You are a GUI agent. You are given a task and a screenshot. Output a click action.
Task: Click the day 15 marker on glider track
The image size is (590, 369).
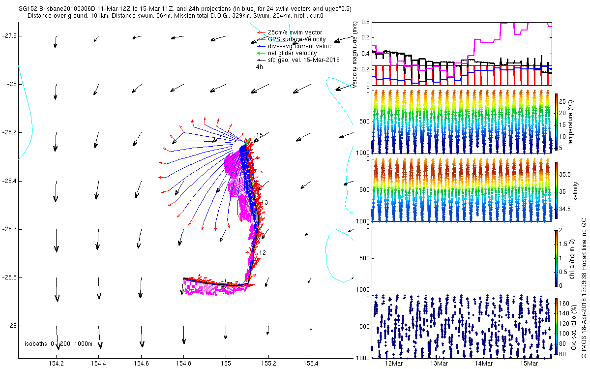260,135
